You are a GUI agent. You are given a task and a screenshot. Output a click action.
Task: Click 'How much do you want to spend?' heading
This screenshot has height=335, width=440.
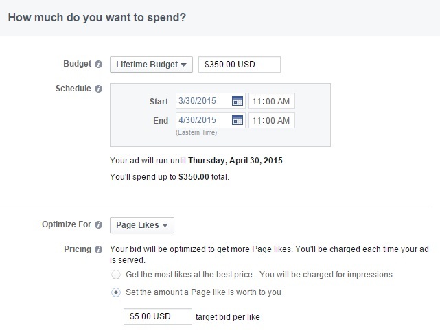(96, 16)
